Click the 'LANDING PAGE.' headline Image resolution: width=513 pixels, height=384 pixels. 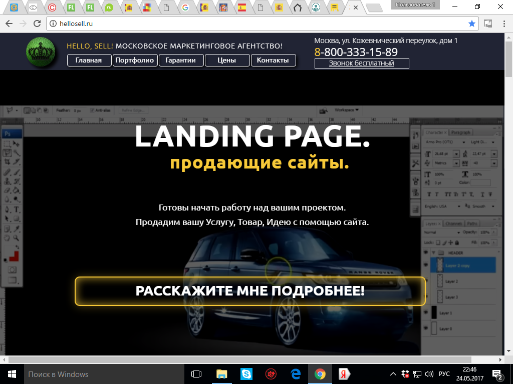[x=252, y=136]
